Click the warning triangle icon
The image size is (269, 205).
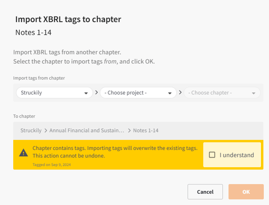click(x=24, y=153)
